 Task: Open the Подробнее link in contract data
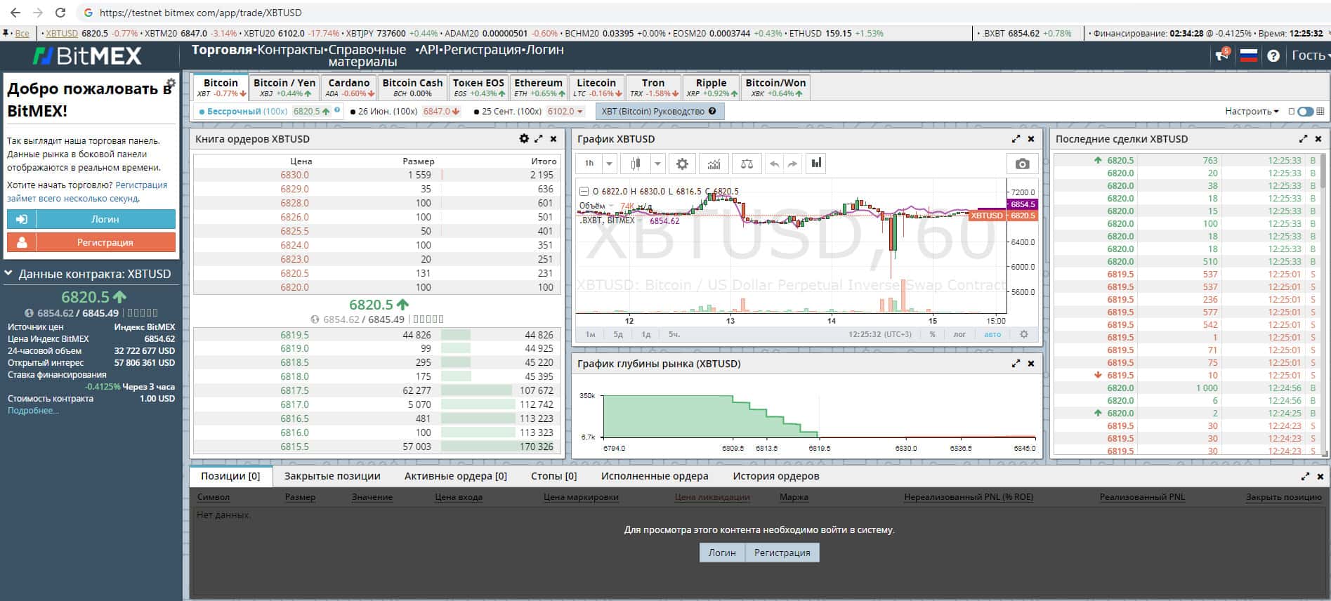33,411
